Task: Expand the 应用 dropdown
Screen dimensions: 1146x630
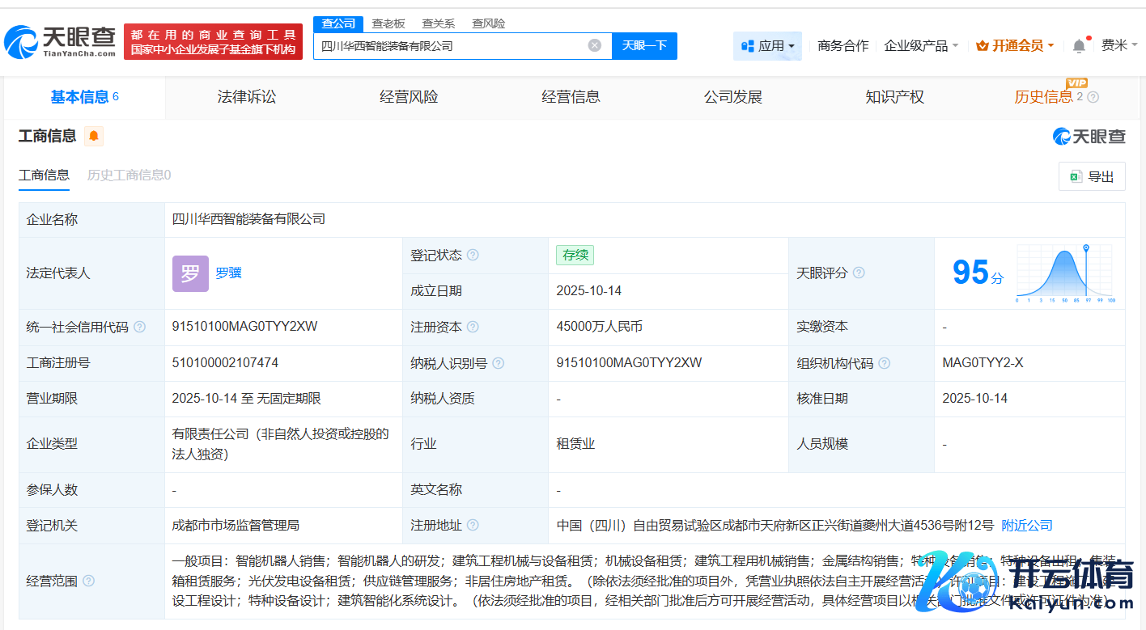Action: point(767,46)
